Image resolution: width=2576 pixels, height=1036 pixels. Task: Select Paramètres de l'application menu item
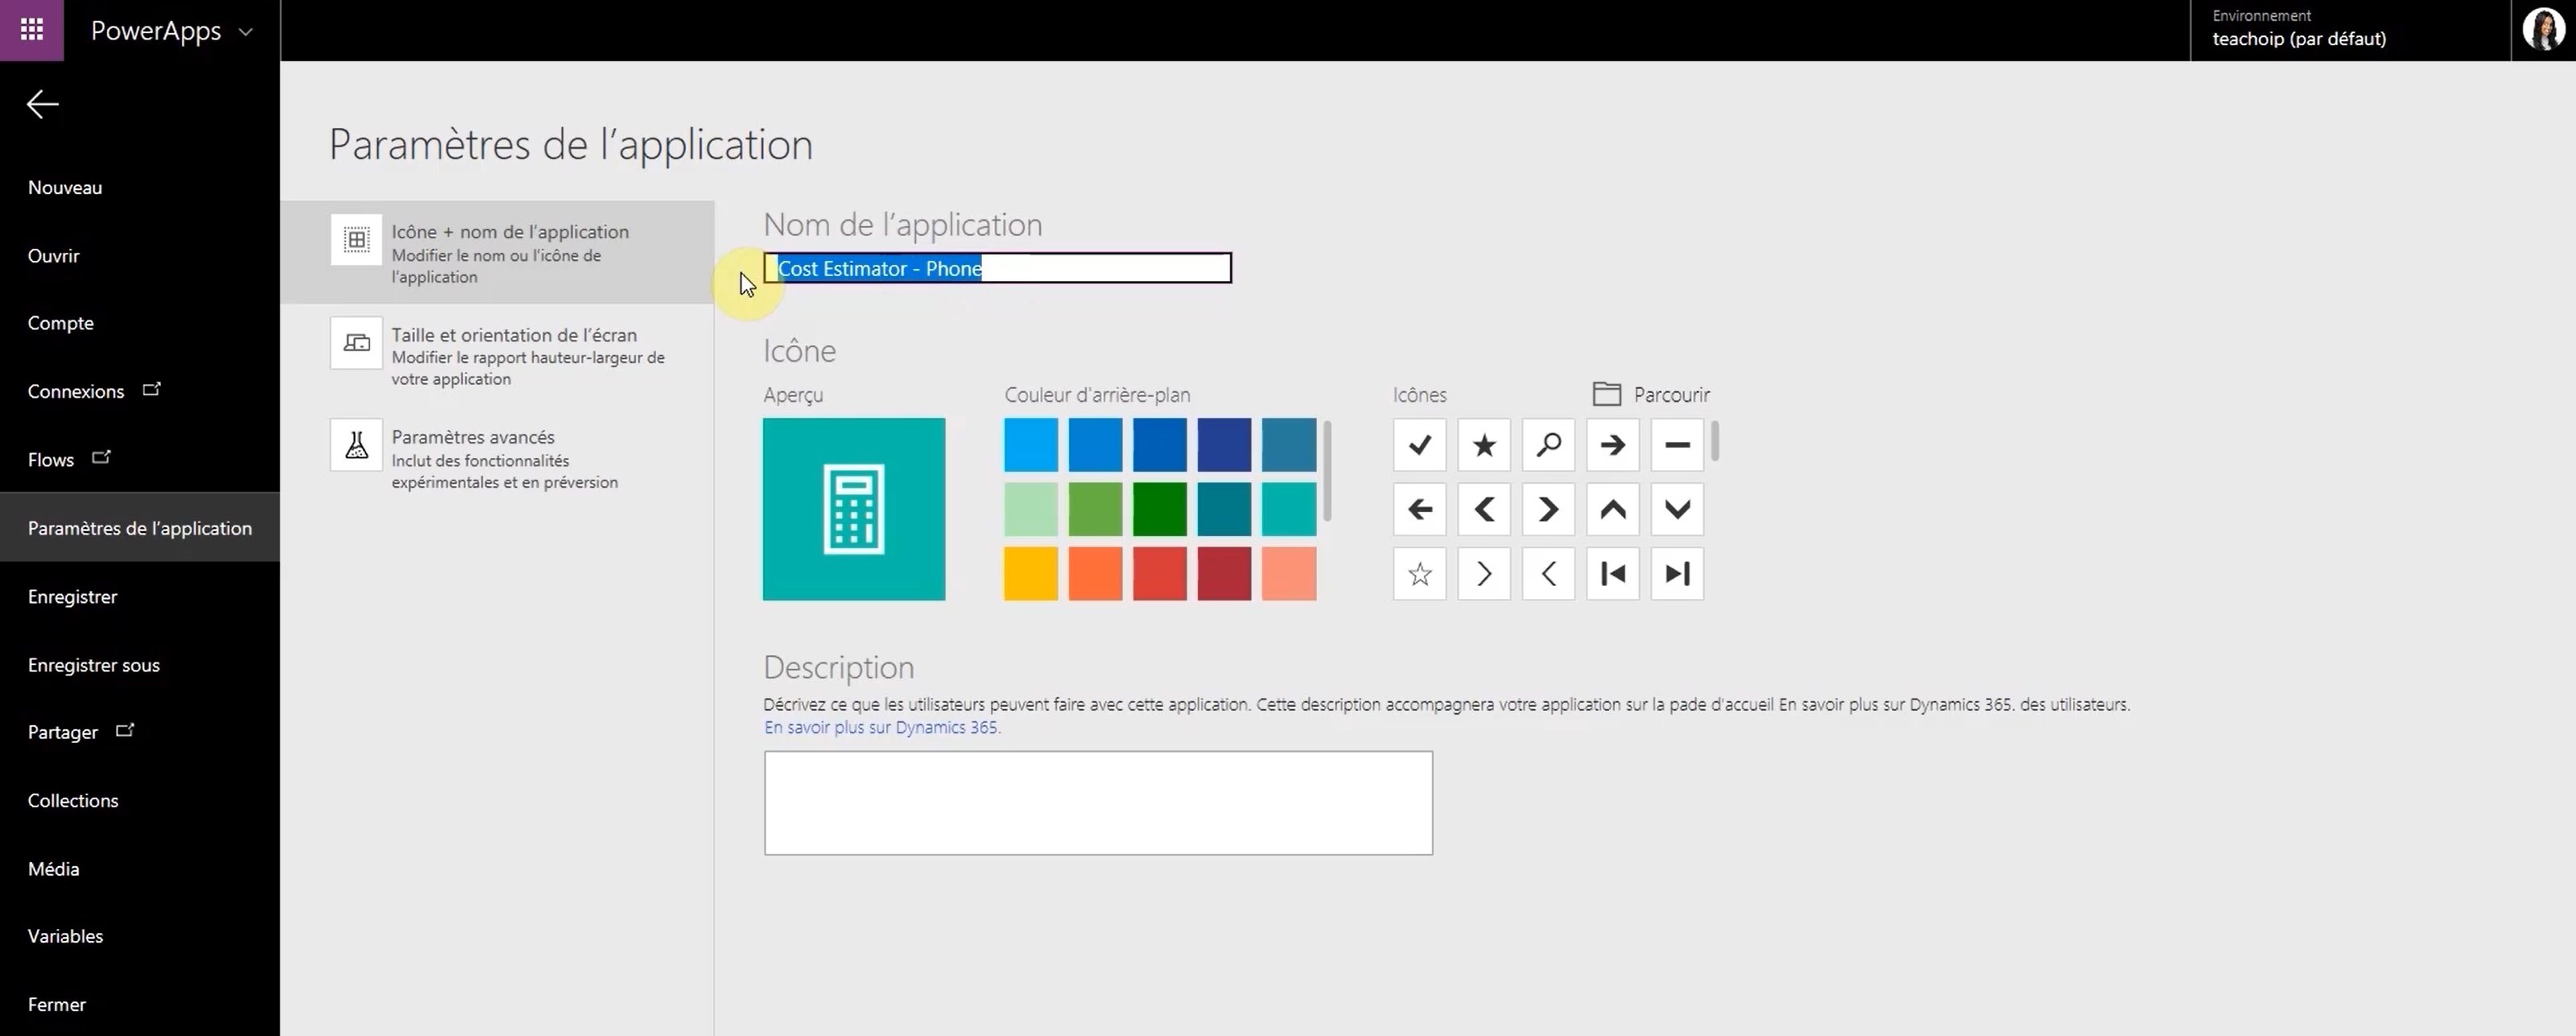[x=140, y=527]
